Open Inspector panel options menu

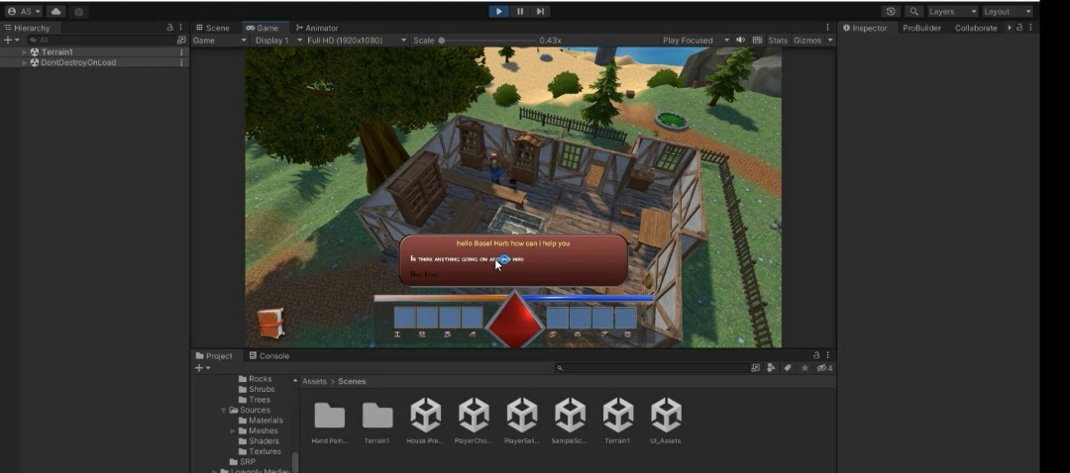(x=1030, y=28)
